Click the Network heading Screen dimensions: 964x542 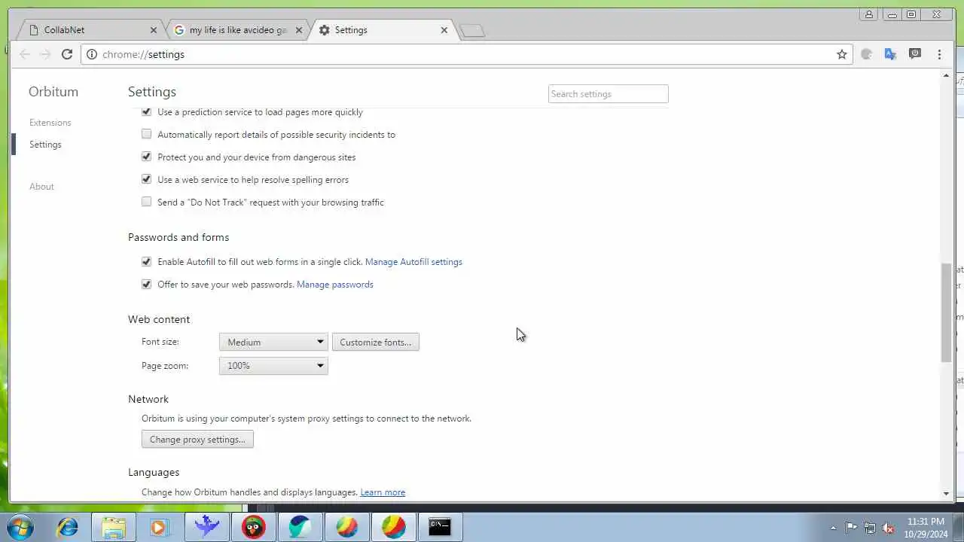pos(148,399)
